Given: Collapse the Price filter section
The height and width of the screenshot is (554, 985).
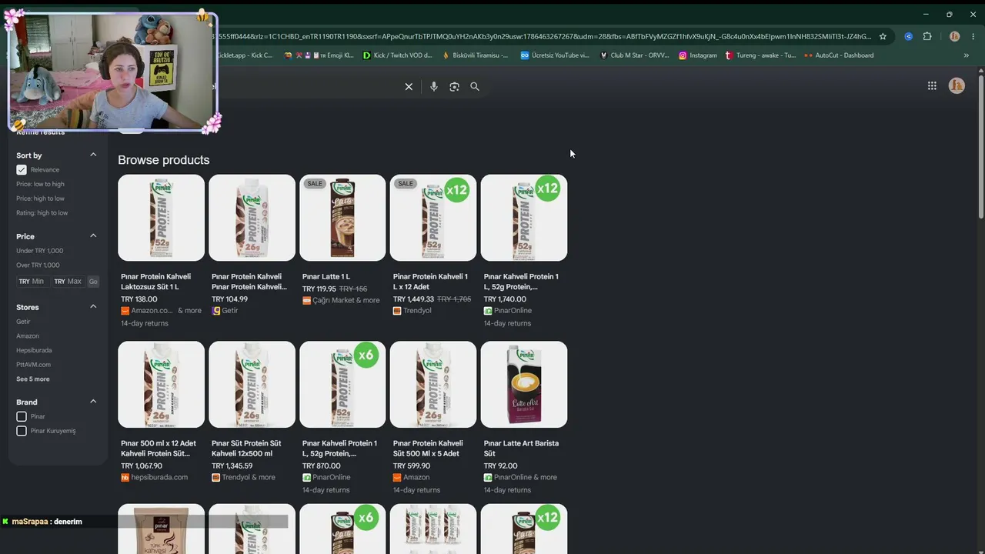Looking at the screenshot, I should [93, 235].
